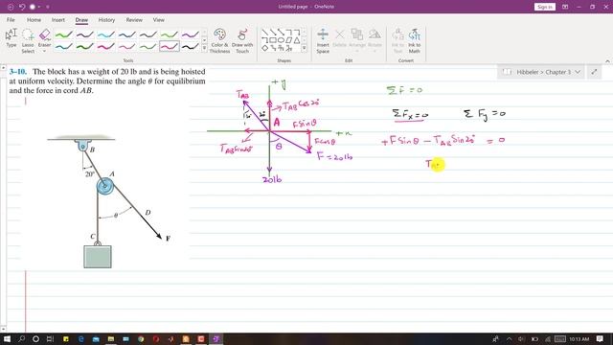
Task: Open the ribbon display options icon
Action: (565, 7)
